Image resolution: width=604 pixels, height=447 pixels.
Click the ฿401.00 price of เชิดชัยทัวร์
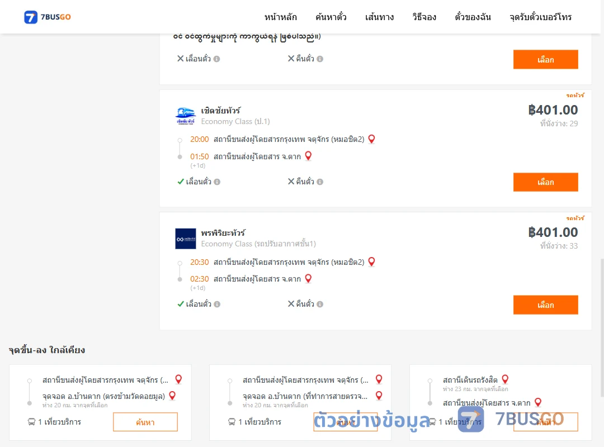[x=553, y=110]
